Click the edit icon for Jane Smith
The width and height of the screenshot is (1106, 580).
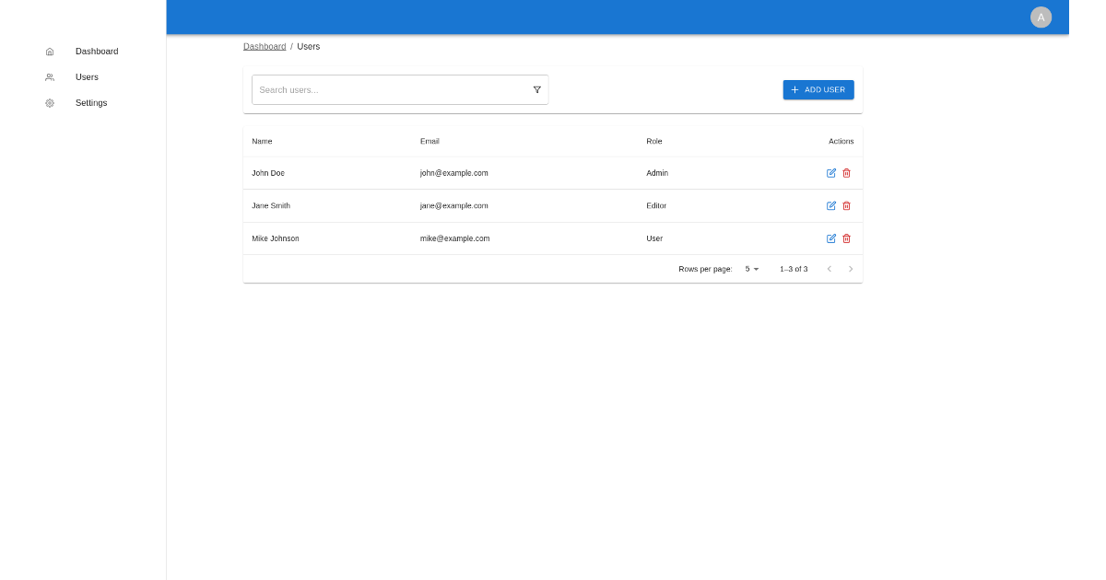[831, 205]
